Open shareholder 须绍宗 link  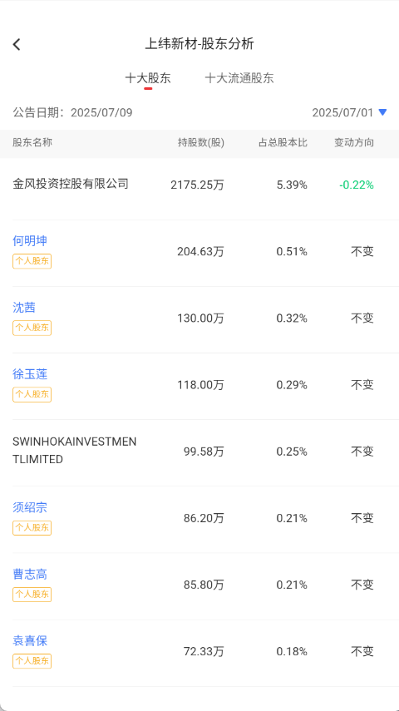pos(30,507)
